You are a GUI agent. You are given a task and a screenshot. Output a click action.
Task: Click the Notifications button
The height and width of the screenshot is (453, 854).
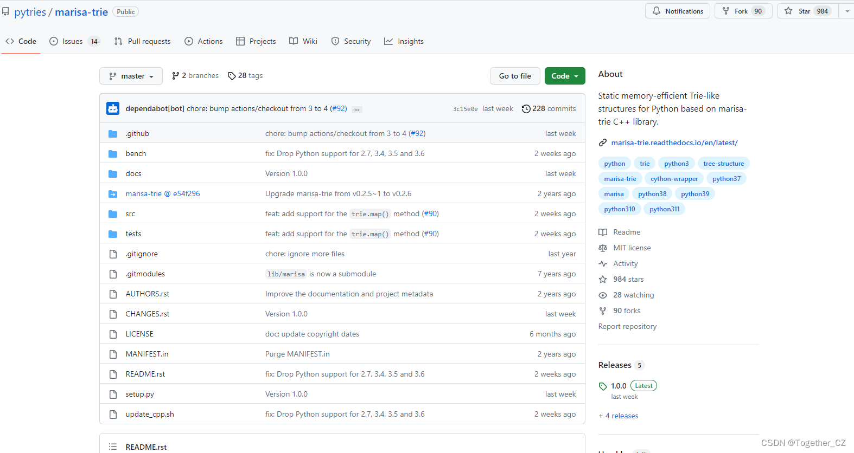[678, 11]
